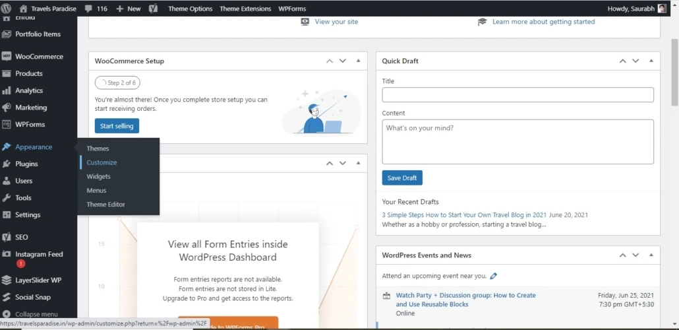Click the What's on your mind content box
This screenshot has width=679, height=330.
tap(518, 142)
